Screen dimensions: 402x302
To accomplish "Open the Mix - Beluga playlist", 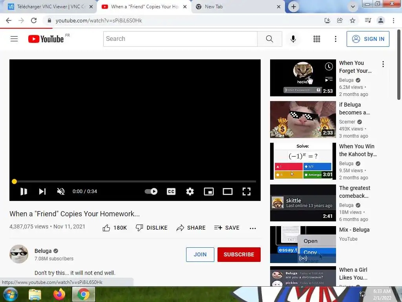I will [x=303, y=245].
